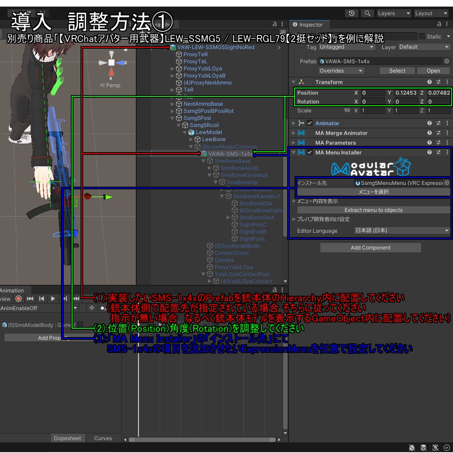This screenshot has width=453, height=453.
Task: Open the Overrides dropdown
Action: click(x=341, y=71)
